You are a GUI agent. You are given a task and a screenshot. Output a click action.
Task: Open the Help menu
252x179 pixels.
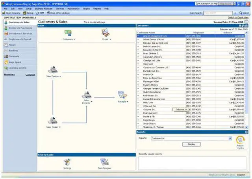pyautogui.click(x=107, y=9)
